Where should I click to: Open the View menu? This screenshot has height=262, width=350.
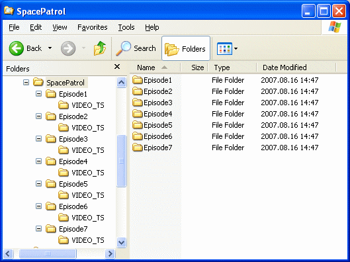click(x=60, y=27)
